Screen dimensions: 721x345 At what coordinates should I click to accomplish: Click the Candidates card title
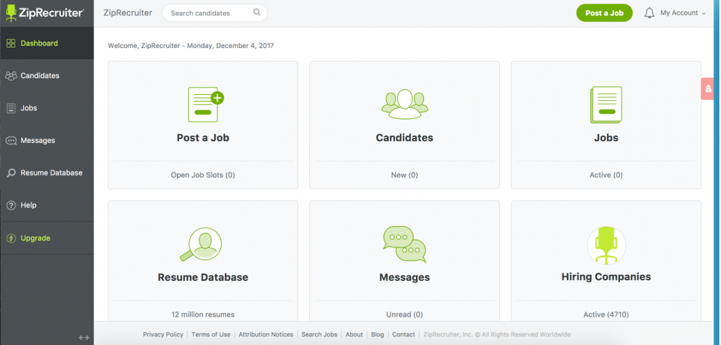point(405,137)
